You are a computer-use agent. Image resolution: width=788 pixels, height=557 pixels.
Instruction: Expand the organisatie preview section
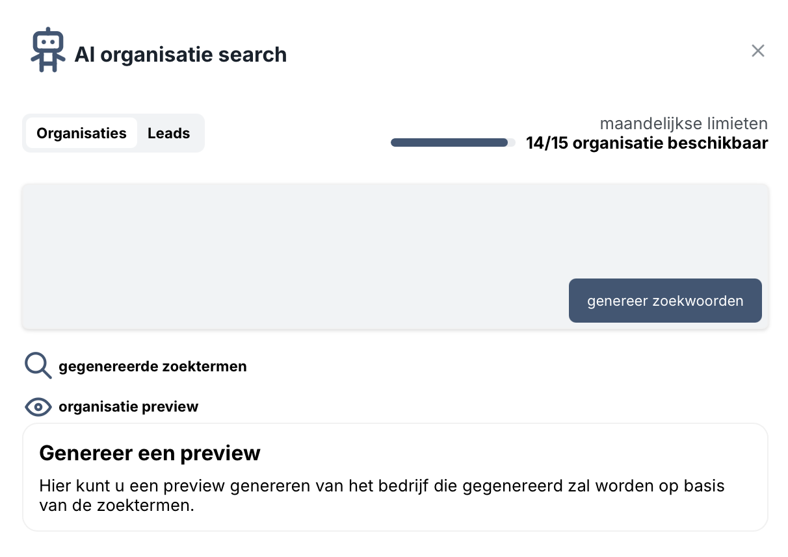[x=128, y=407]
